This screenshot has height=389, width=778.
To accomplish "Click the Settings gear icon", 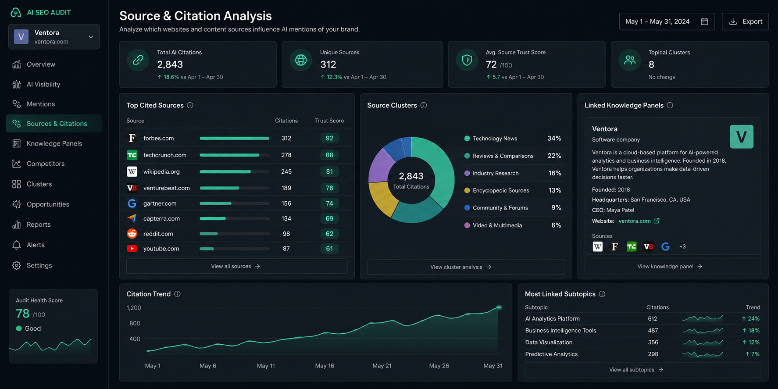I will pos(17,265).
